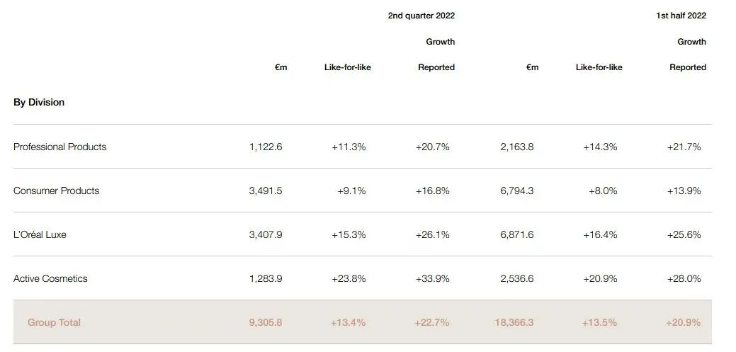Select the 3,491.5 Consumer Products value
The image size is (736, 352).
coord(266,191)
